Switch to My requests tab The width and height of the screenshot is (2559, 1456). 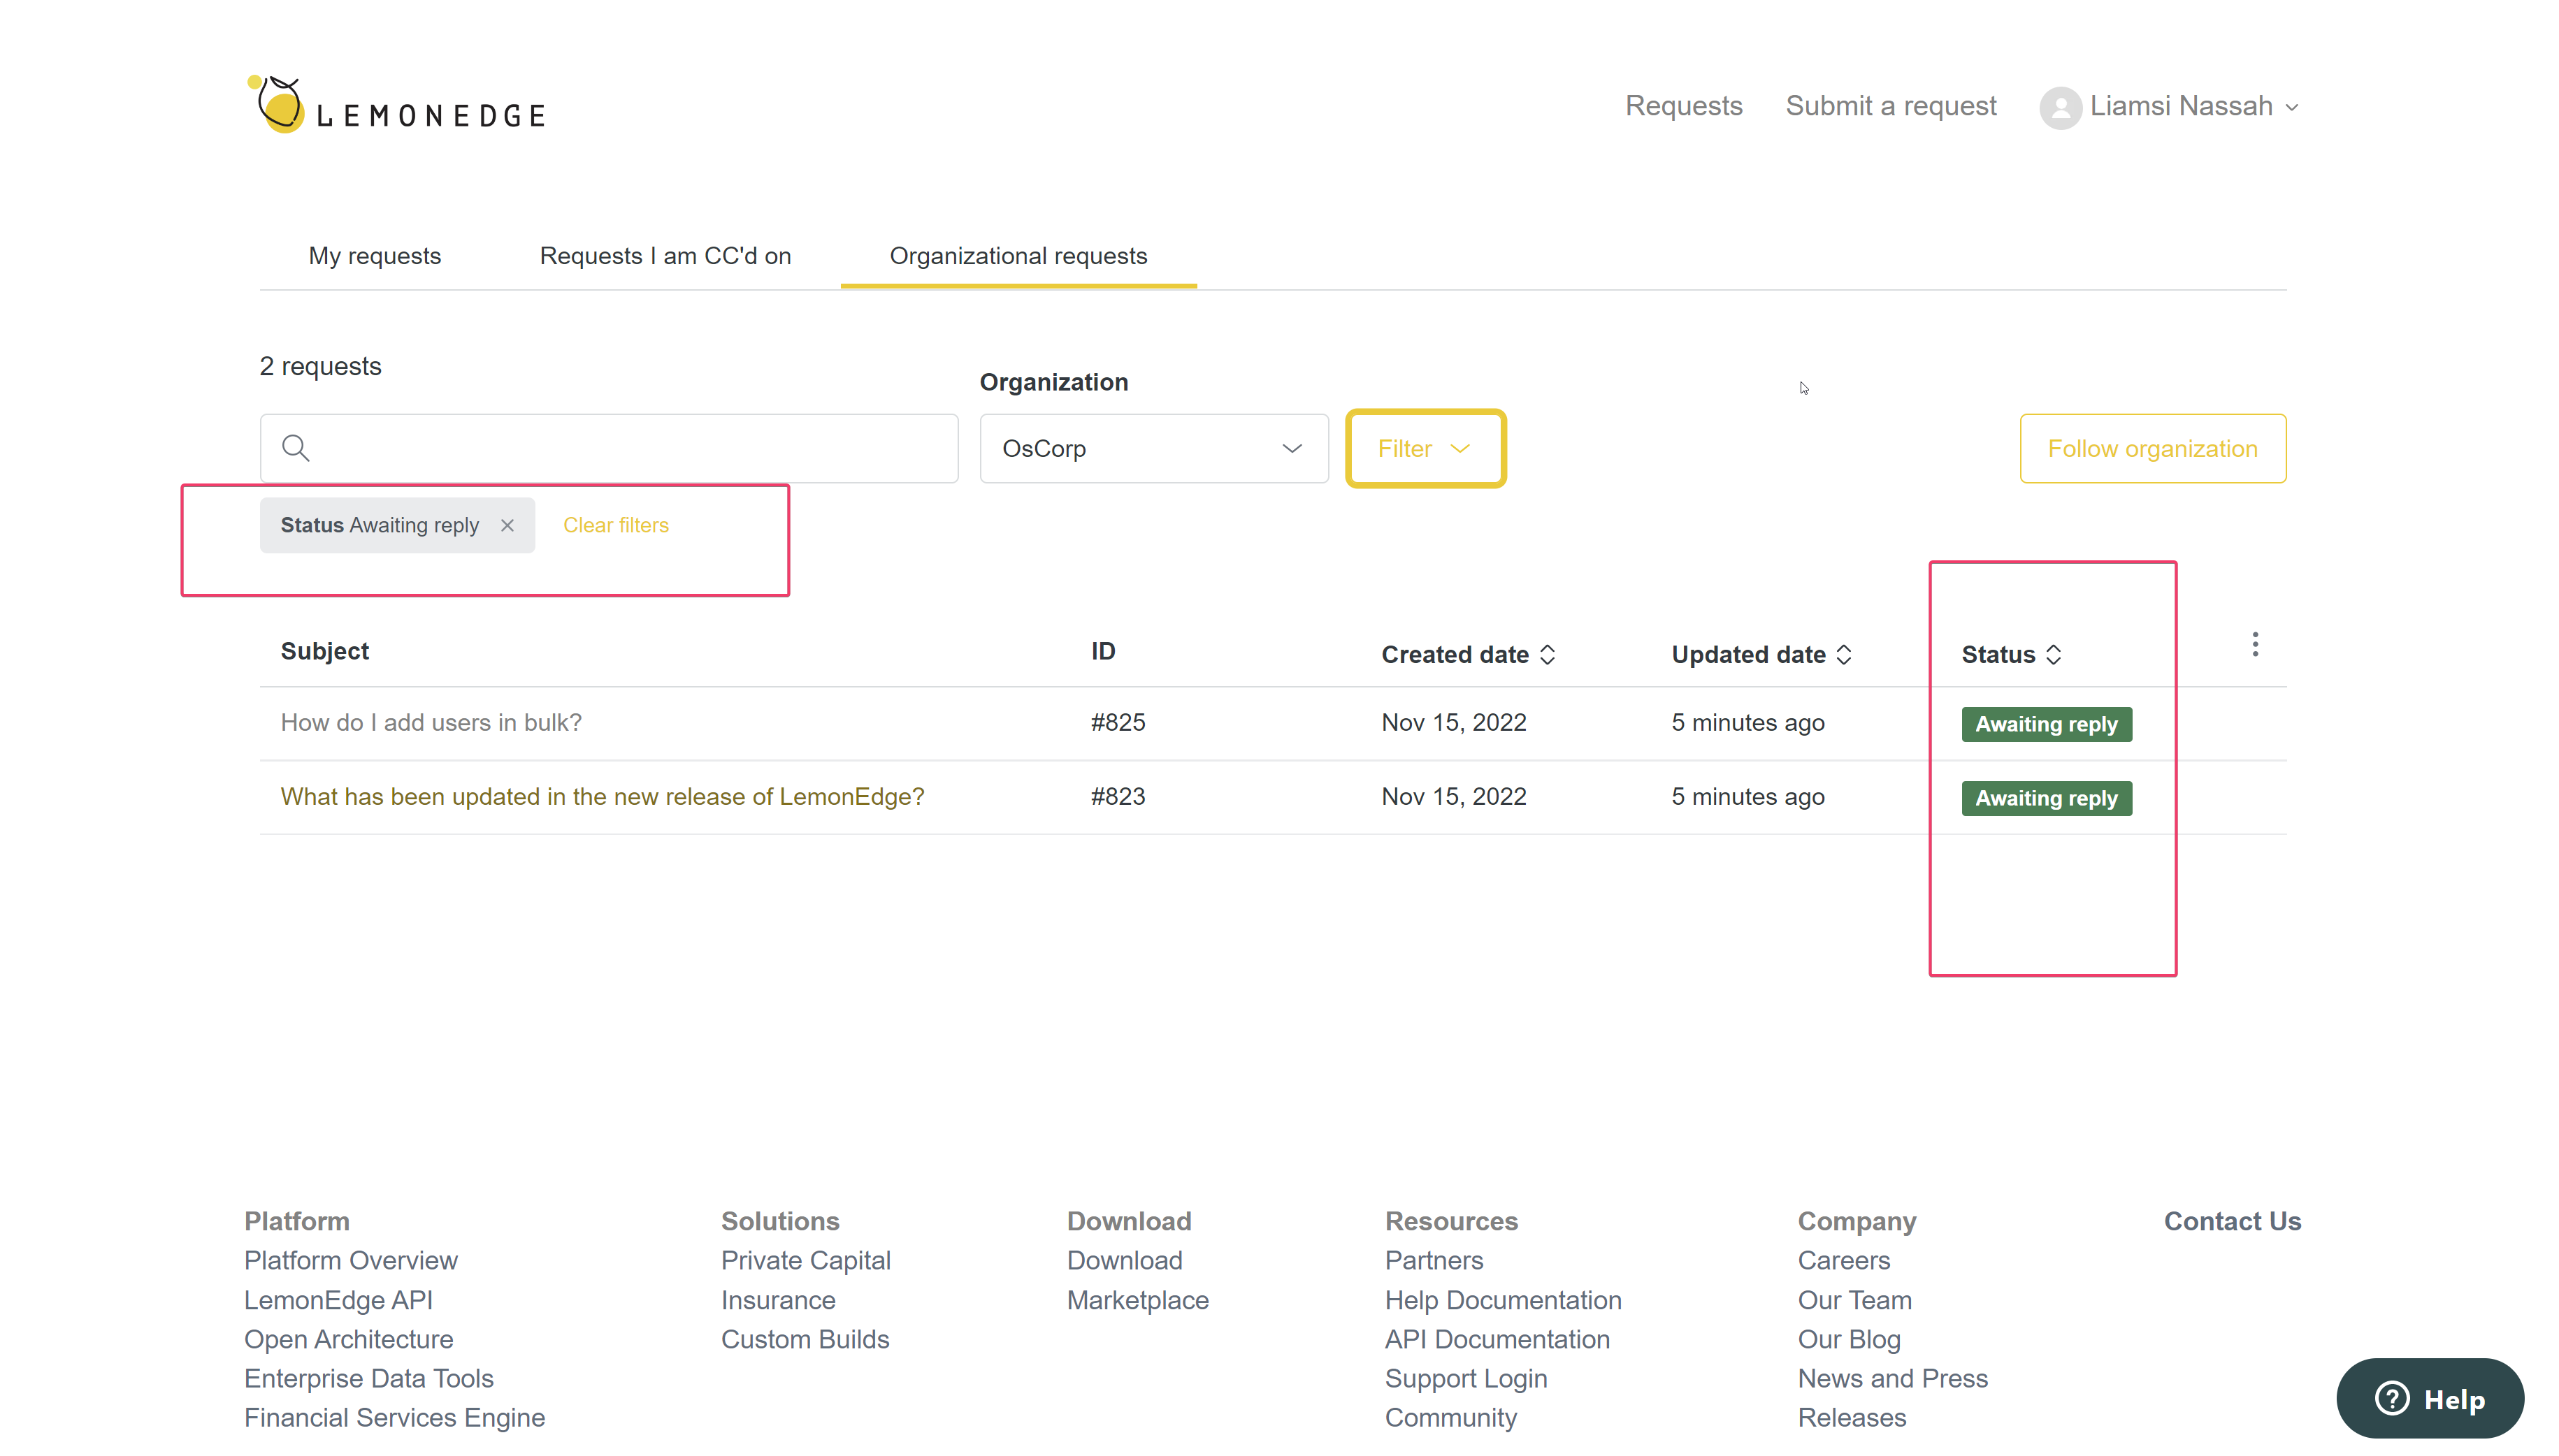click(x=374, y=256)
